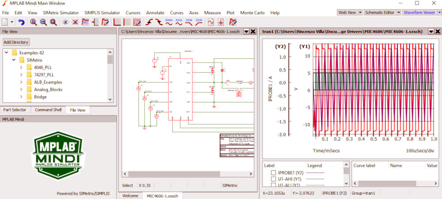Switch to the Part Selector tab
442x199 pixels.
15,110
